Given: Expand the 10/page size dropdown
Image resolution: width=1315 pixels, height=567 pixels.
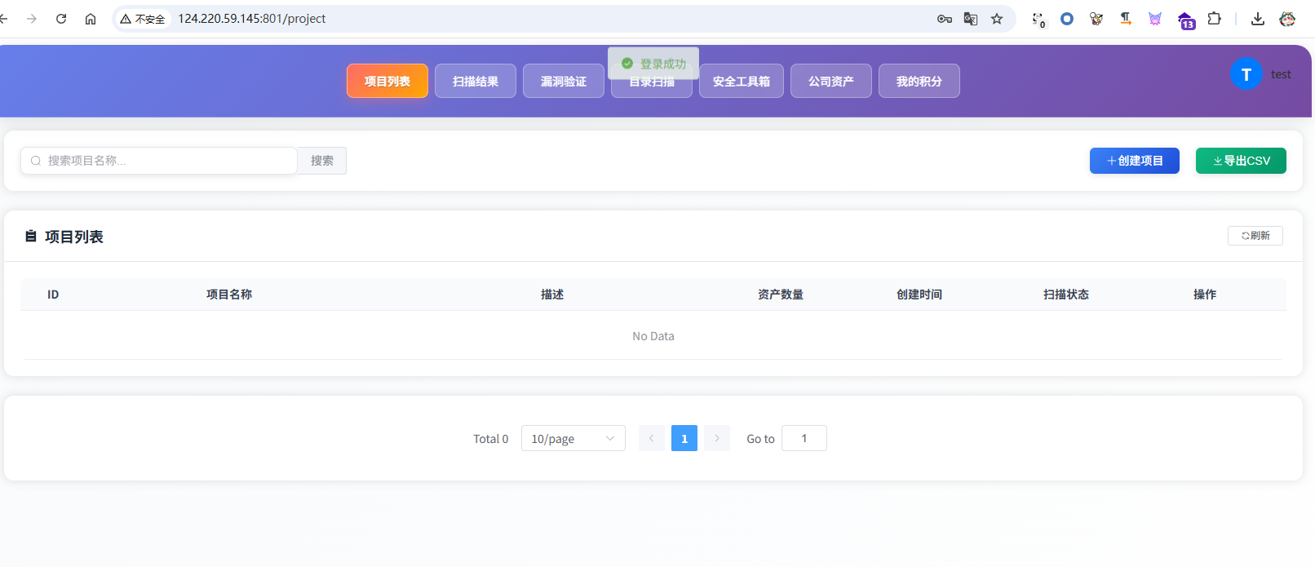Looking at the screenshot, I should point(573,438).
